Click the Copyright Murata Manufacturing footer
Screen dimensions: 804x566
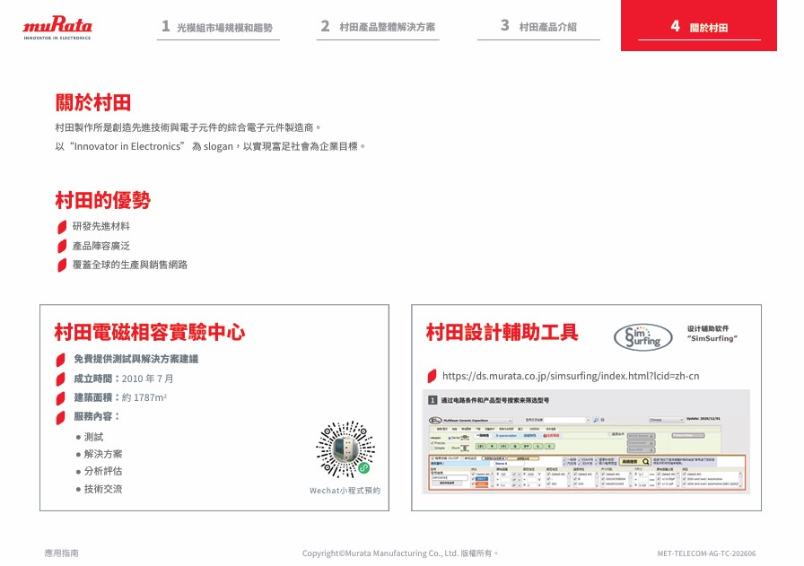[400, 553]
